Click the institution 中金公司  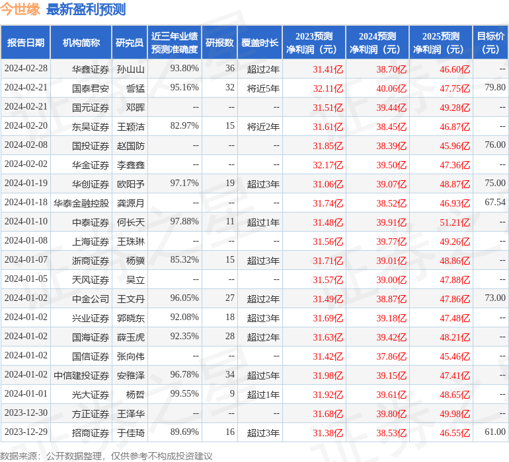[x=91, y=299]
